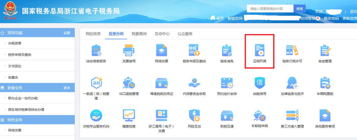Image resolution: width=357 pixels, height=140 pixels.
Task: Go to 首页 home icon link
Action: (x=217, y=18)
